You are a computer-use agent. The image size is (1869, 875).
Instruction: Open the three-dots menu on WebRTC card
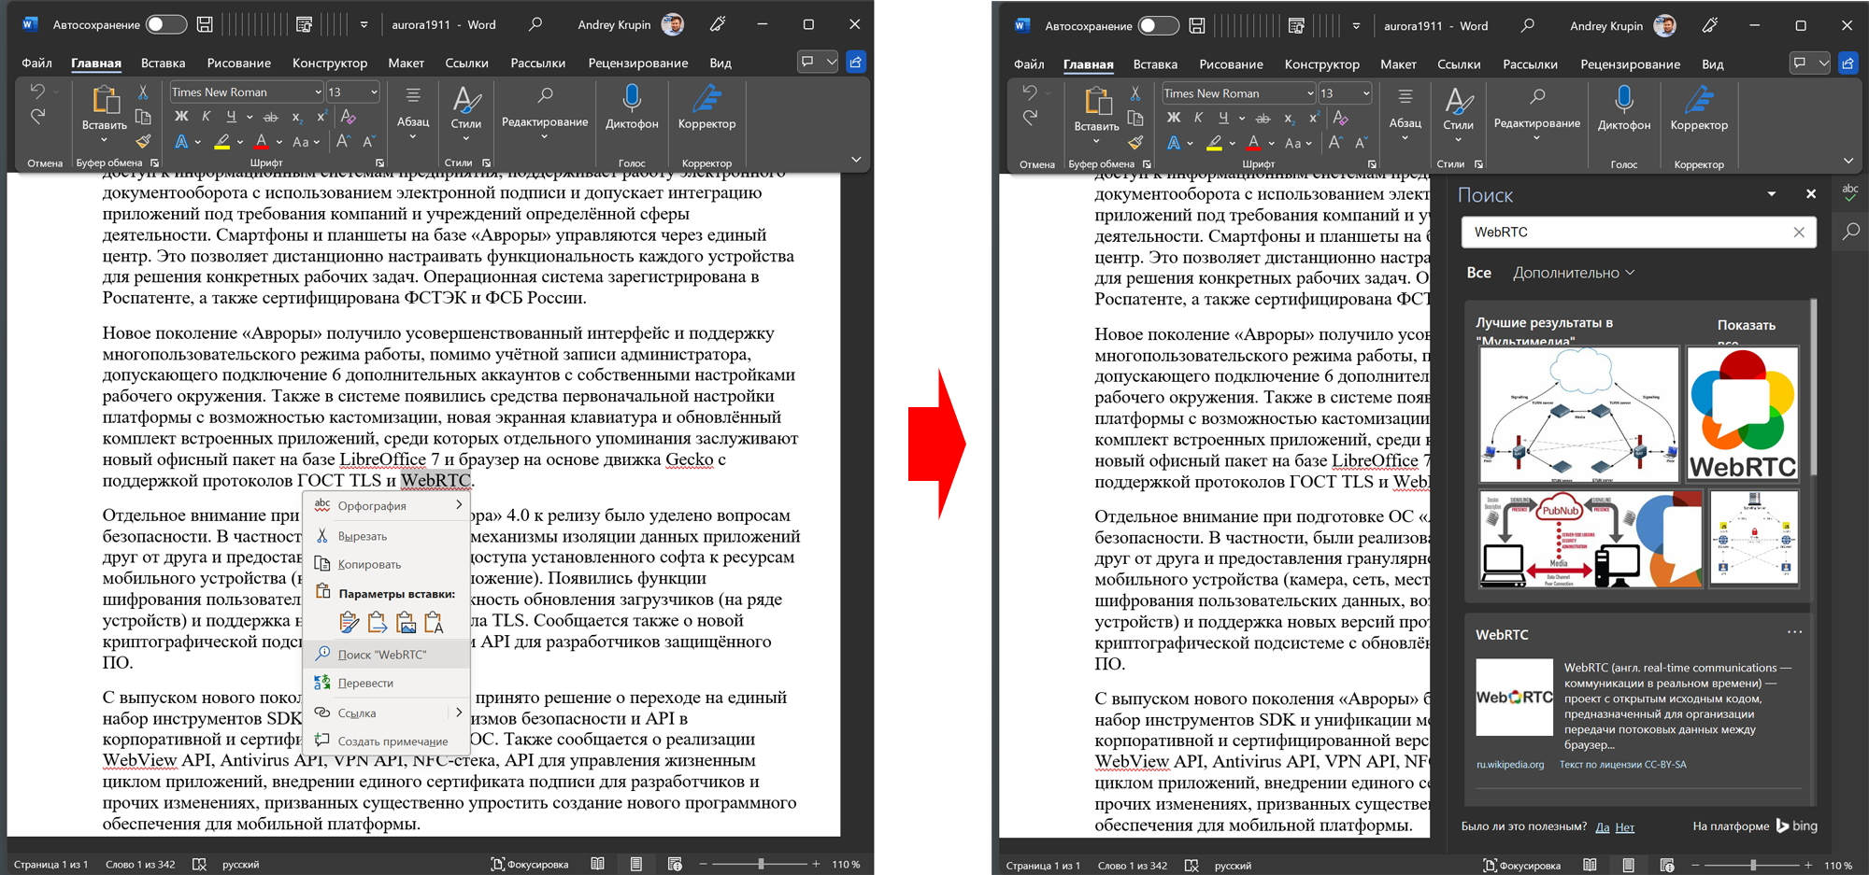[1794, 632]
